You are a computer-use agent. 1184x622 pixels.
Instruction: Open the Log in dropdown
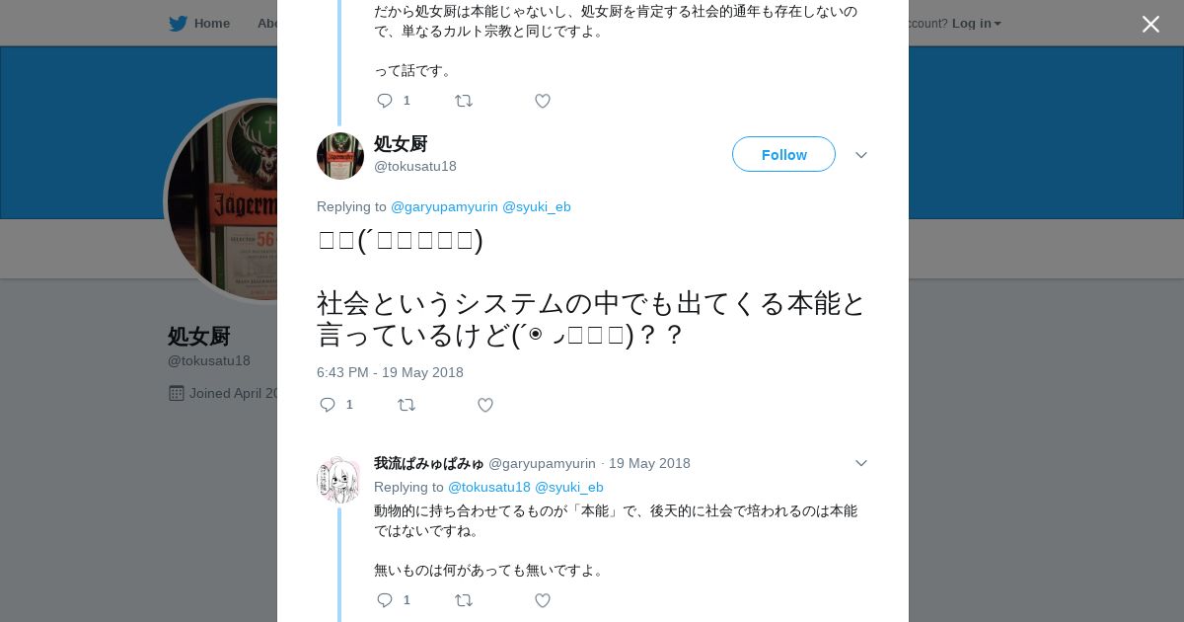click(x=976, y=24)
